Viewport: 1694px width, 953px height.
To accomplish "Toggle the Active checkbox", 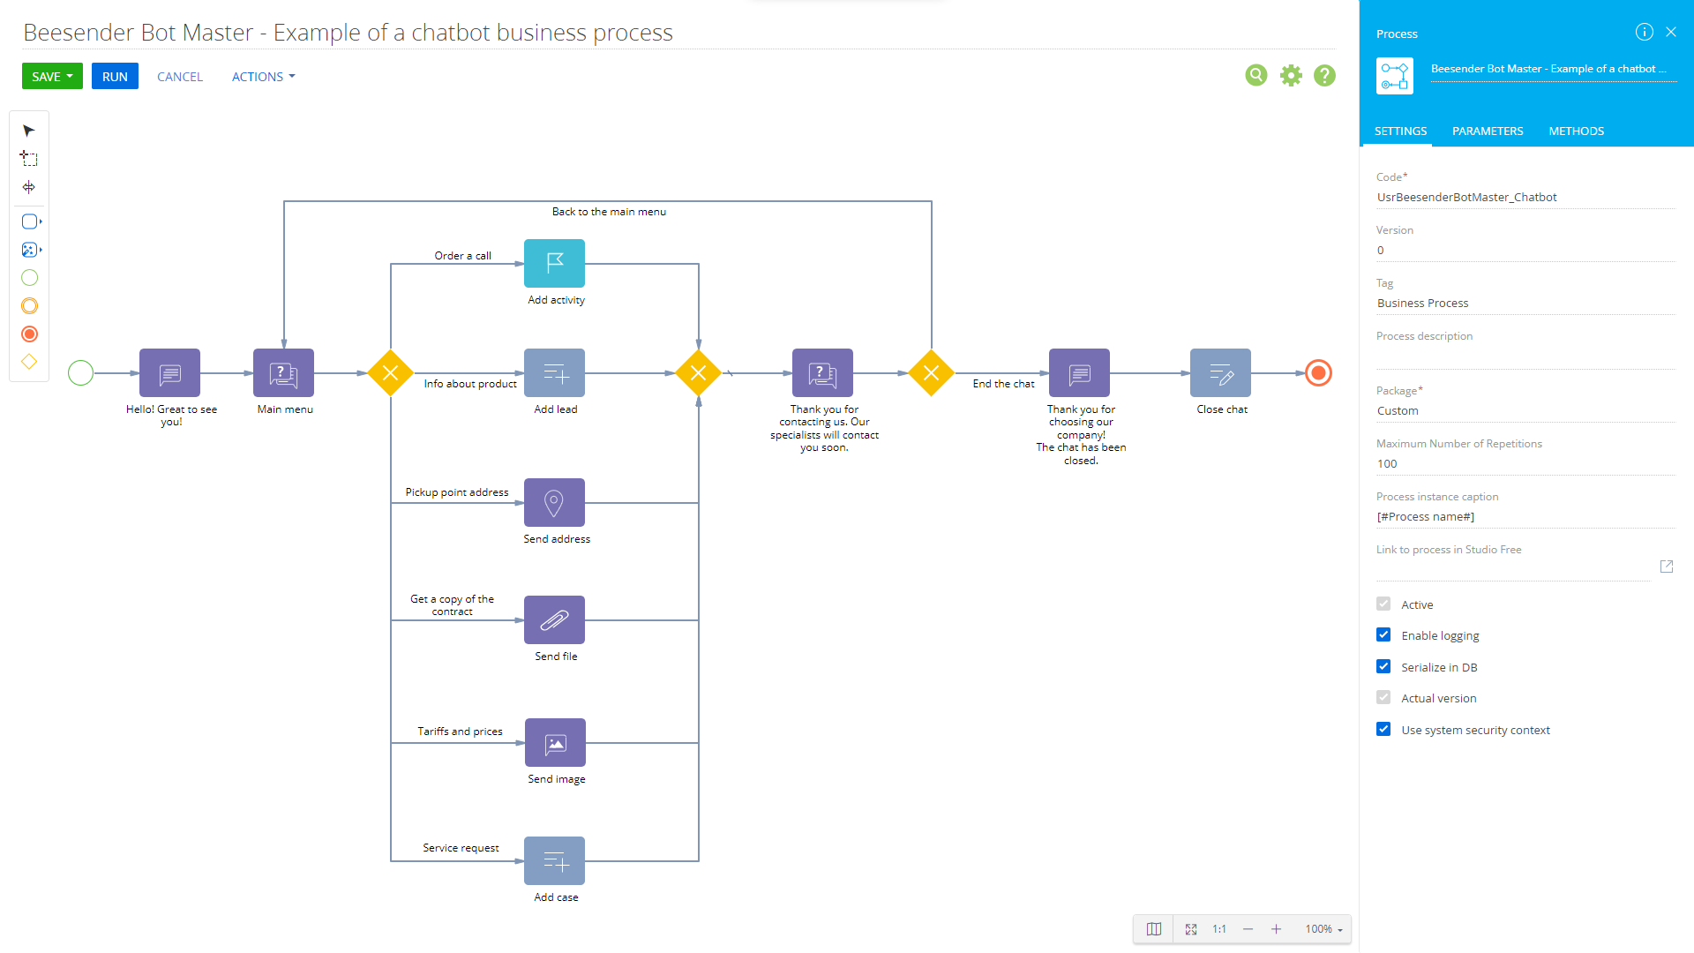I will (1383, 604).
